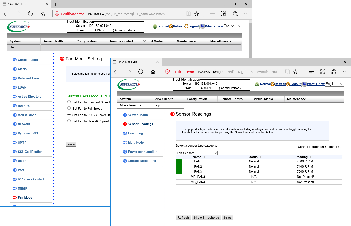Screen dimensions: 351x226
Task: Go to the home page in the front browser
Action: point(153,72)
